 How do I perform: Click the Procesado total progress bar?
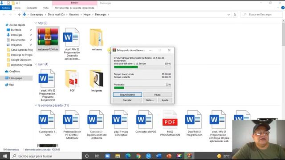pos(142,88)
